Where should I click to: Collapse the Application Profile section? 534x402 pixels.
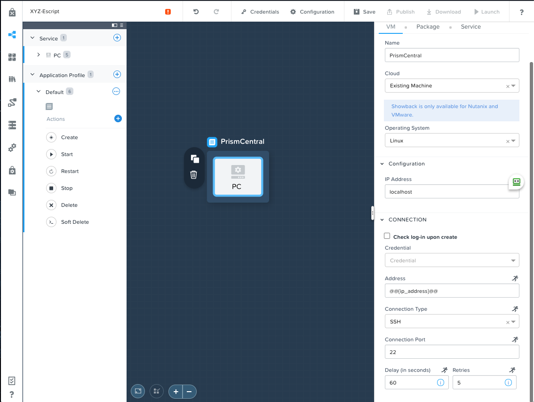tap(32, 74)
